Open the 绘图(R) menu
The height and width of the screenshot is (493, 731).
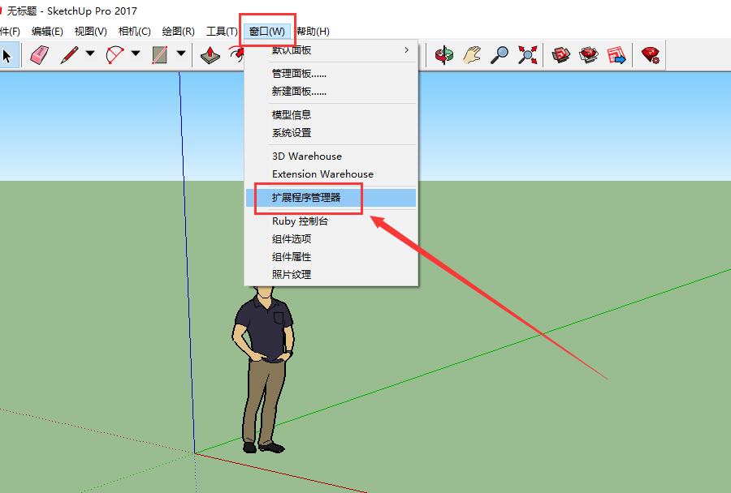click(x=178, y=31)
